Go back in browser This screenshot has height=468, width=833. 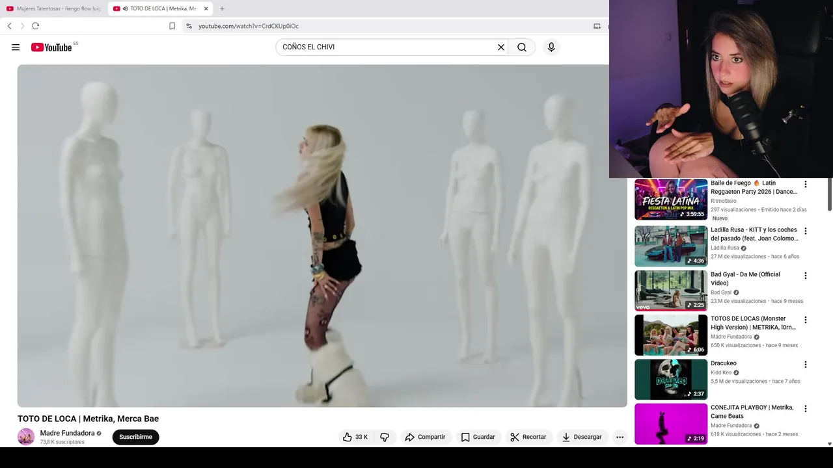click(x=10, y=26)
